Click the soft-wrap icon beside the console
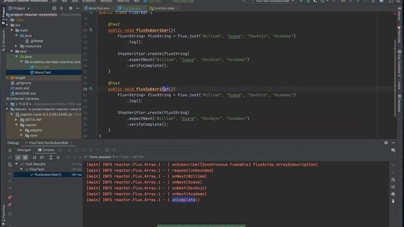This screenshot has height=227, width=404. (393, 180)
